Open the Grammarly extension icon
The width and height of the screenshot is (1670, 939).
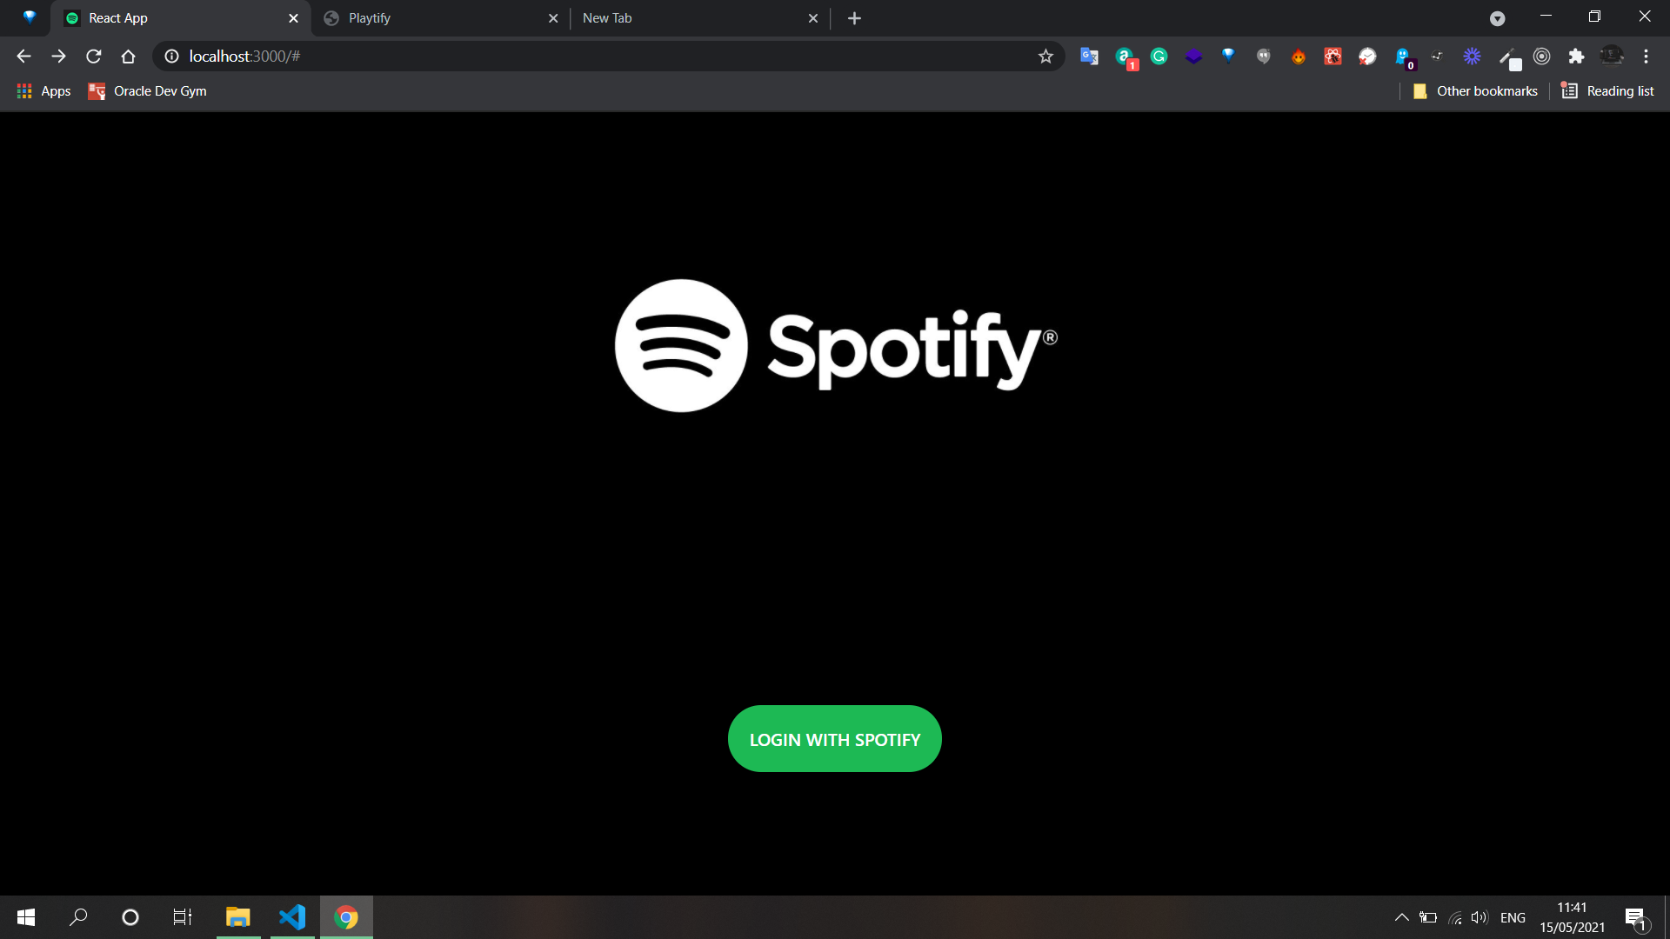tap(1159, 57)
